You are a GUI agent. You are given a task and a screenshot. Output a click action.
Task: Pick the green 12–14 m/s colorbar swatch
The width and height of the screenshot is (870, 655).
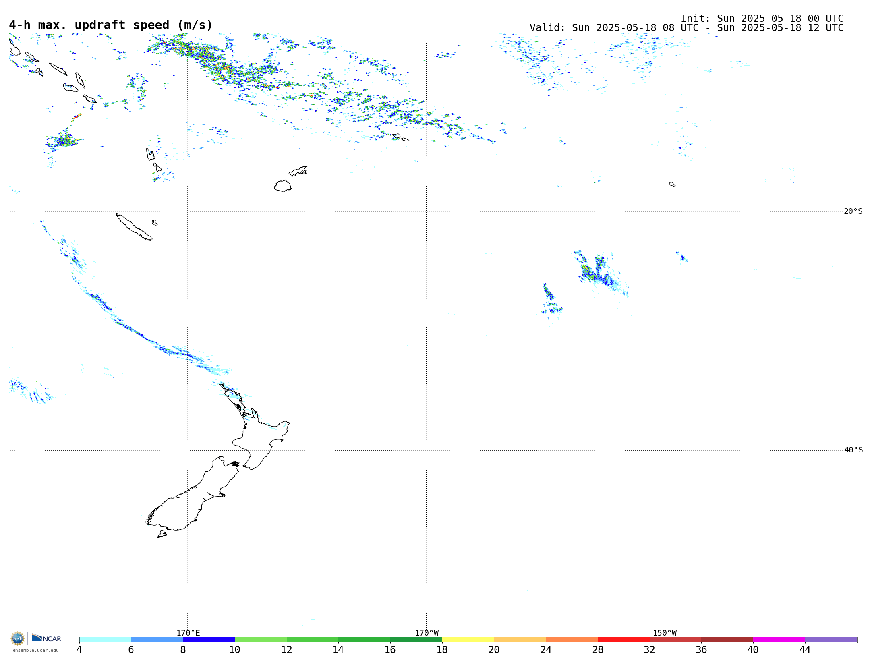313,640
